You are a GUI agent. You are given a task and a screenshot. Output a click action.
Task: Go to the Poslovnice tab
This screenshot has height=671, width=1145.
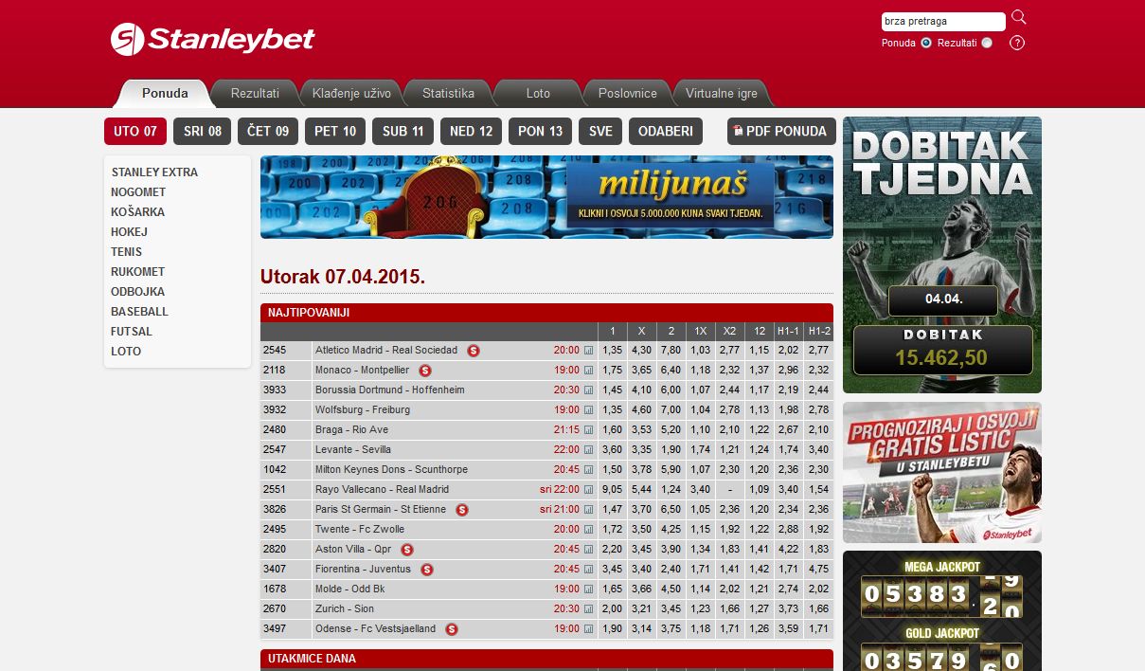(x=627, y=94)
